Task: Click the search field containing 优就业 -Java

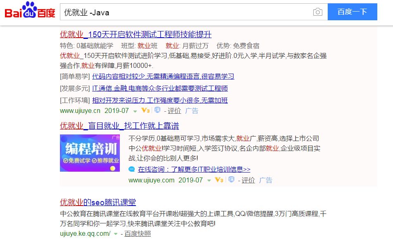Action: 186,12
